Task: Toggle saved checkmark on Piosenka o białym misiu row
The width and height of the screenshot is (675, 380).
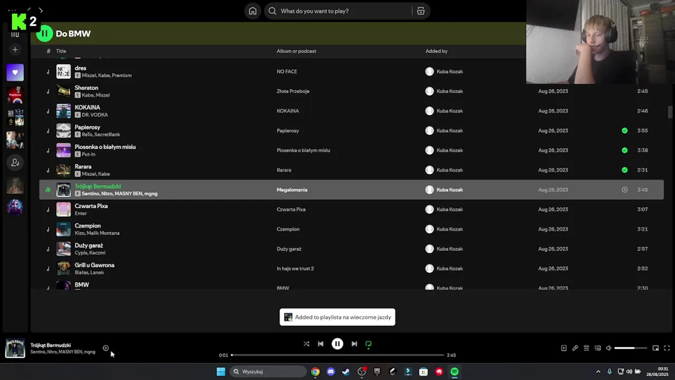Action: pyautogui.click(x=624, y=150)
